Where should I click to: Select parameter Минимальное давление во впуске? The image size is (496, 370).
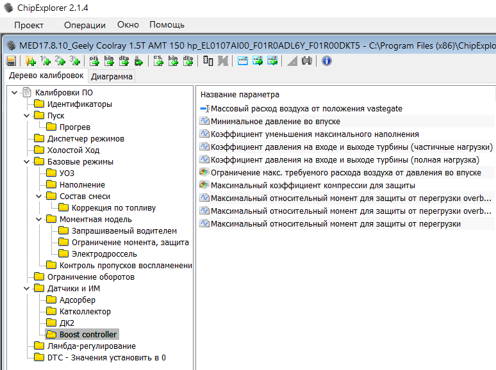(x=275, y=122)
